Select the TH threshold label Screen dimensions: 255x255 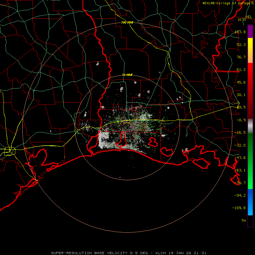[x=243, y=221]
